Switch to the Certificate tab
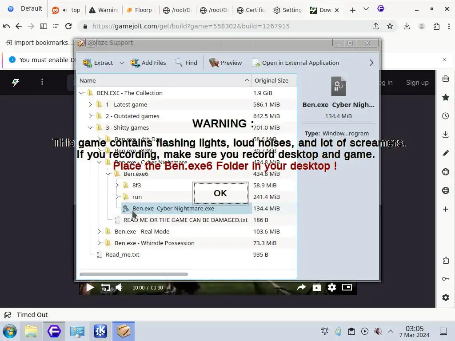The height and width of the screenshot is (341, 455). click(x=251, y=10)
